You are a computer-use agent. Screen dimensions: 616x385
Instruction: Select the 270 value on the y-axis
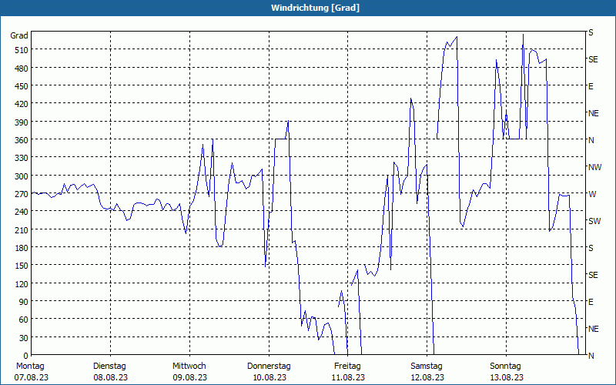[22, 194]
